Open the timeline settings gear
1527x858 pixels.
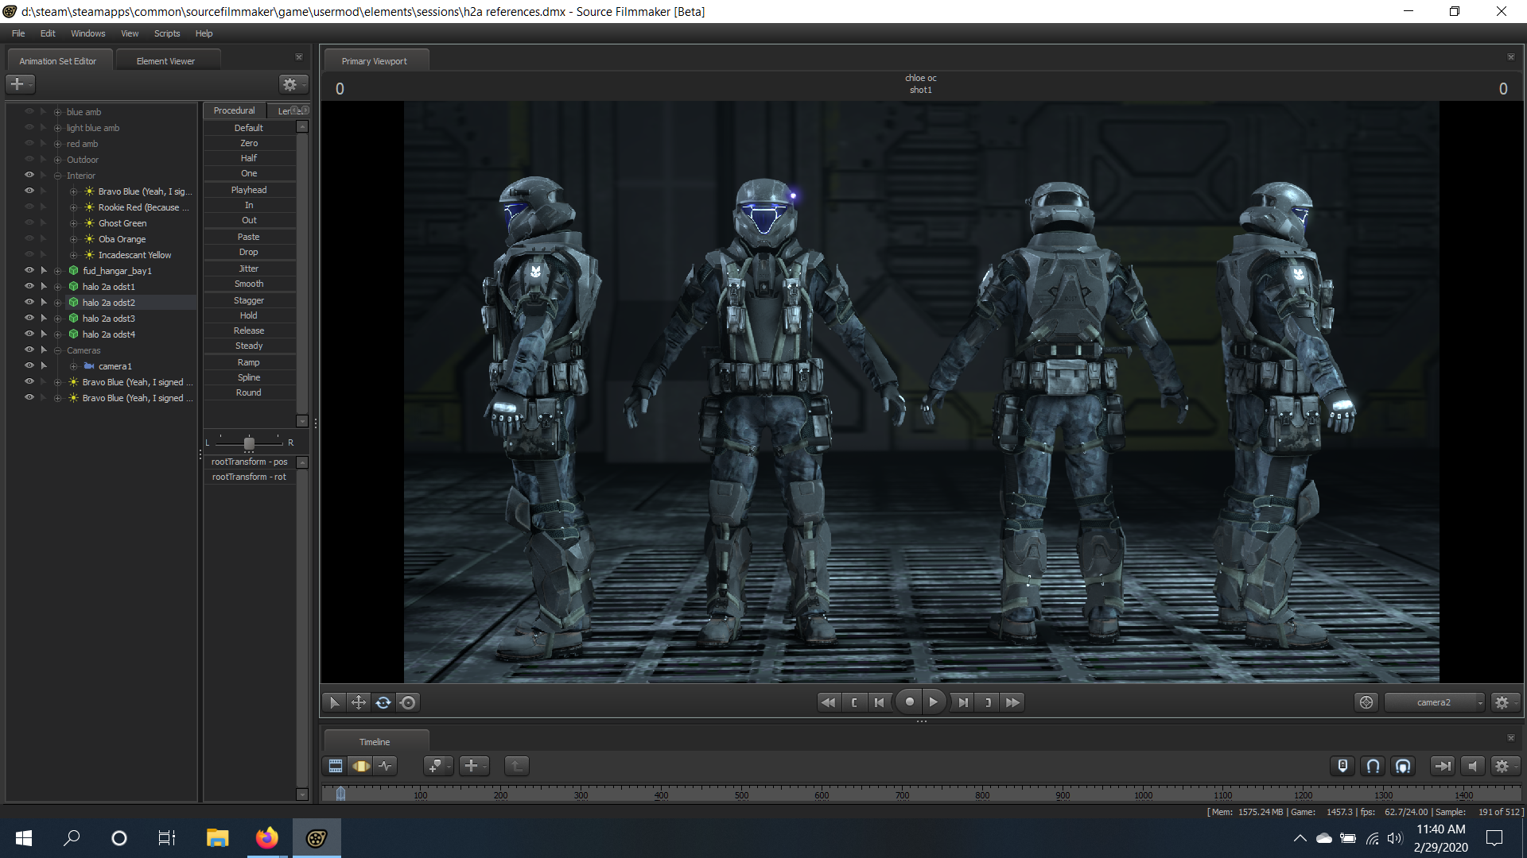tap(1502, 766)
